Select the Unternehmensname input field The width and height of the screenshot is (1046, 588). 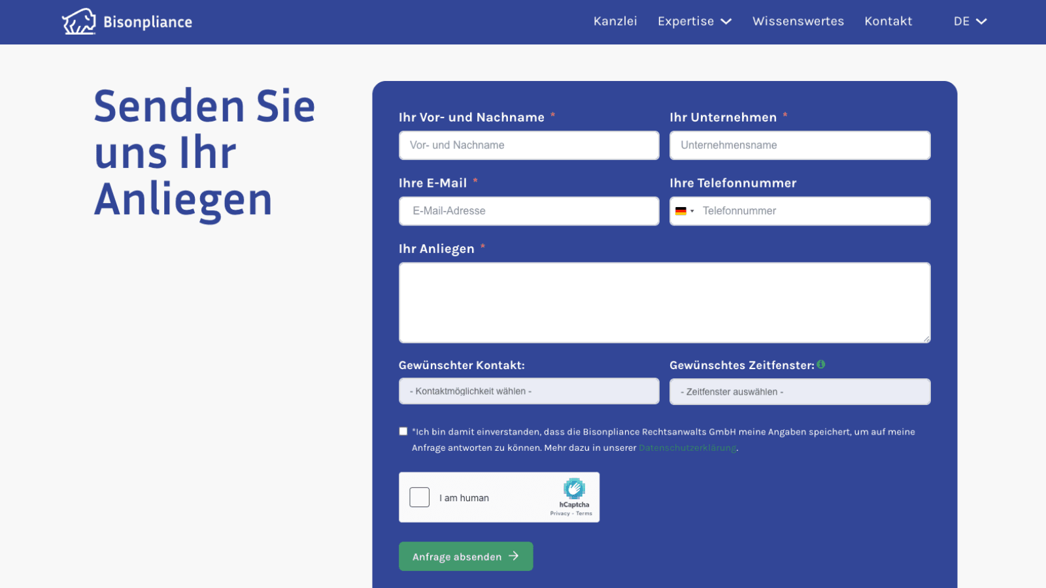[800, 146]
